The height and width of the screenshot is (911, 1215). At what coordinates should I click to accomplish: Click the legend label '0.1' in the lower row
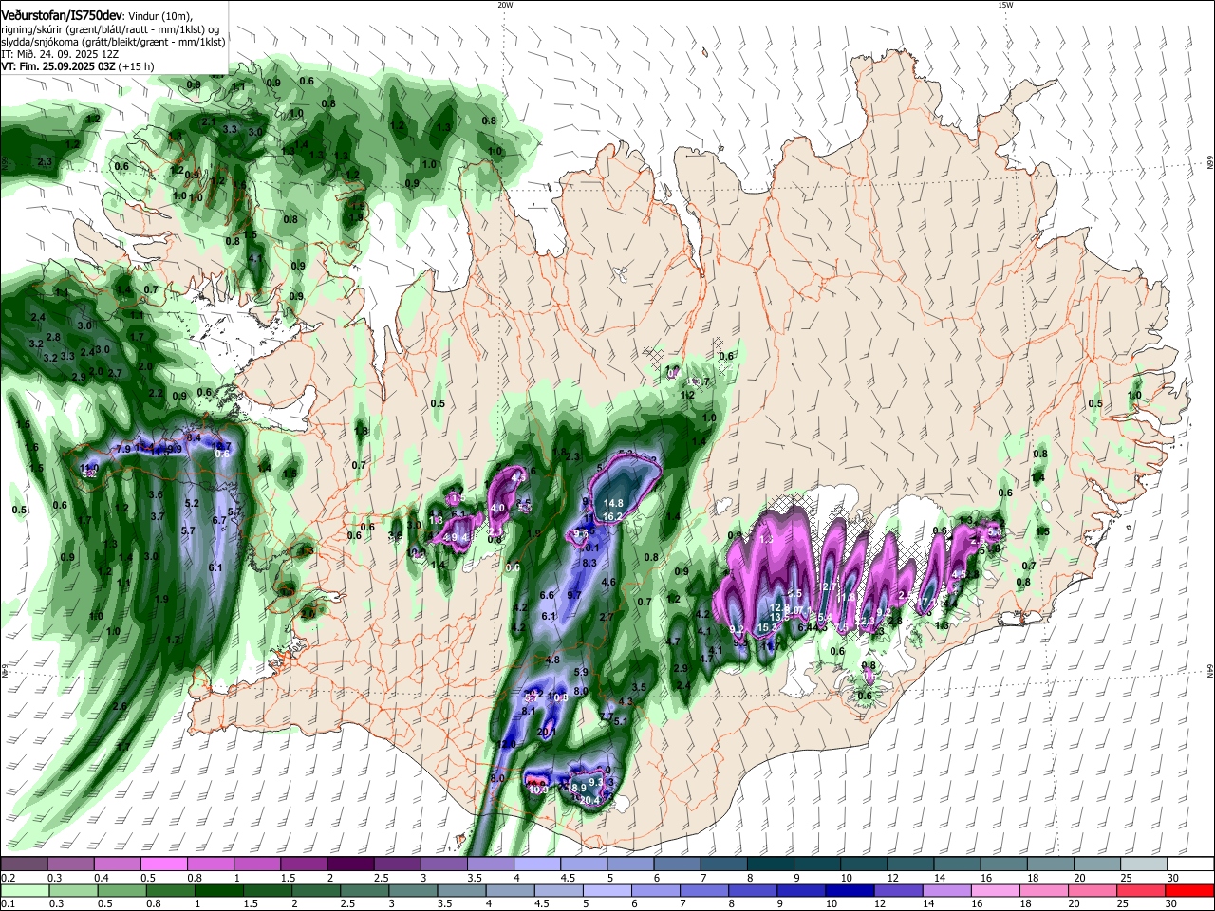pos(7,904)
